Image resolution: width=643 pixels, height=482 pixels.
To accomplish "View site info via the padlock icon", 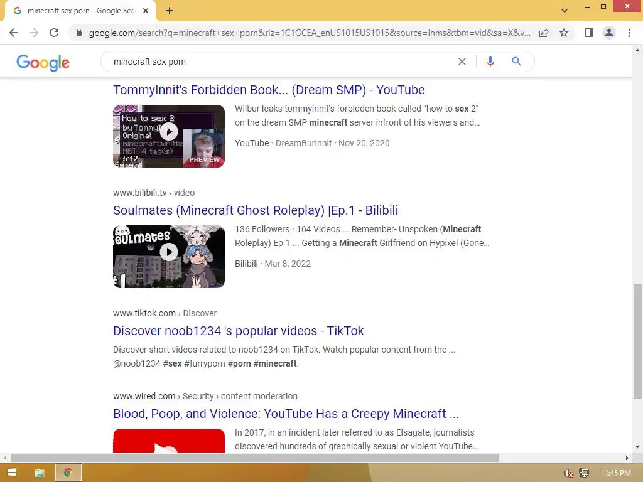I will 79,33.
